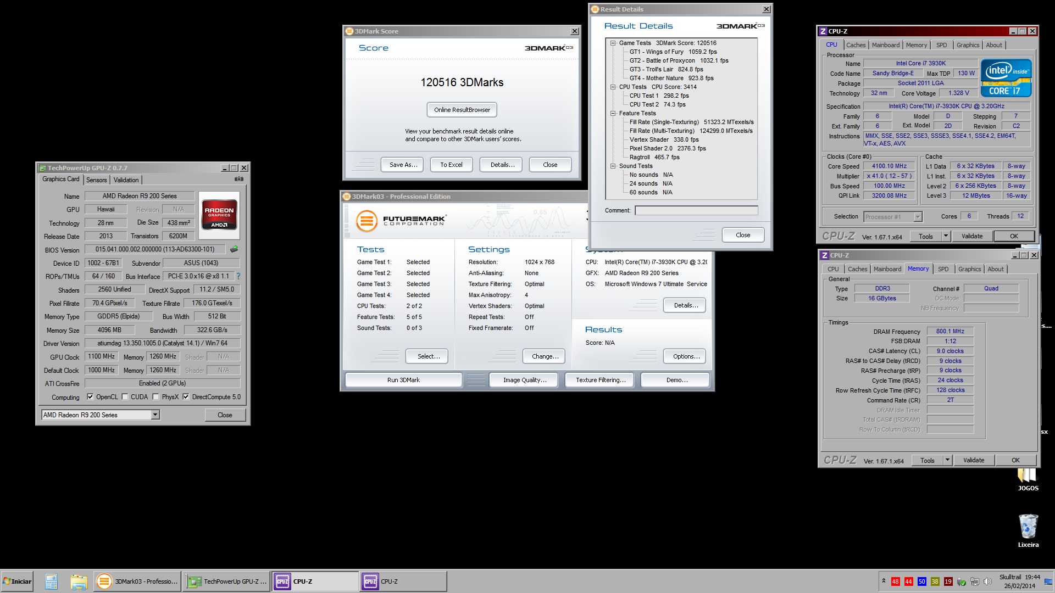The height and width of the screenshot is (593, 1055).
Task: Click the GPU-Z screenshot camera icon
Action: click(x=239, y=179)
